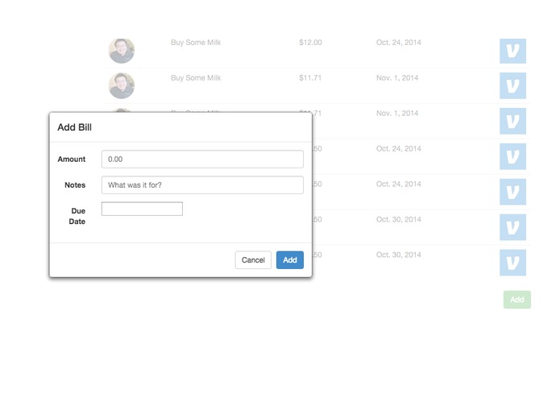The image size is (560, 398).
Task: Click 'Nov. 1, 2014' on the $11.71 row
Action: (x=397, y=78)
